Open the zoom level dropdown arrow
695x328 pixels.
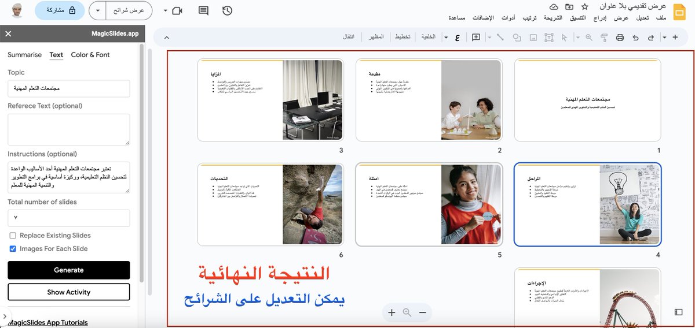click(x=578, y=38)
